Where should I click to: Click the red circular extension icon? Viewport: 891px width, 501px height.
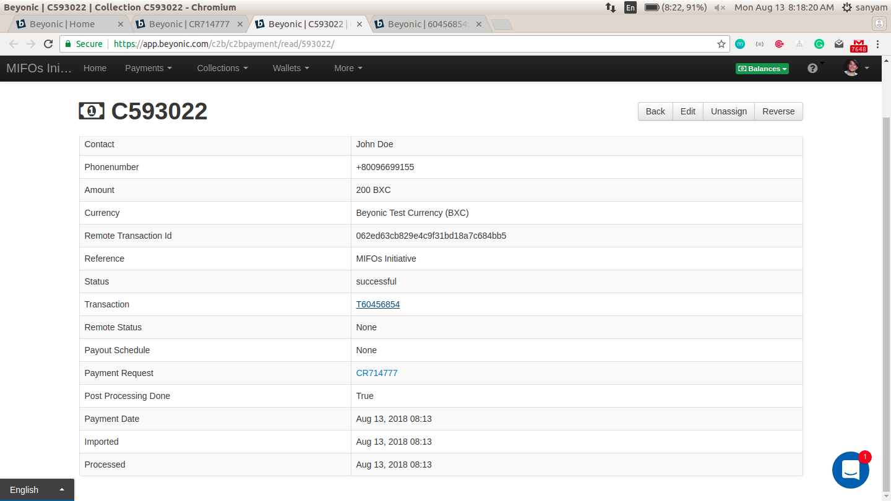pyautogui.click(x=780, y=44)
